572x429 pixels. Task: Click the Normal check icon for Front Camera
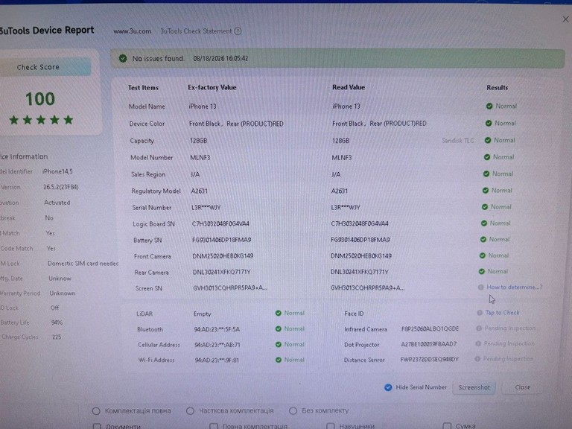483,255
